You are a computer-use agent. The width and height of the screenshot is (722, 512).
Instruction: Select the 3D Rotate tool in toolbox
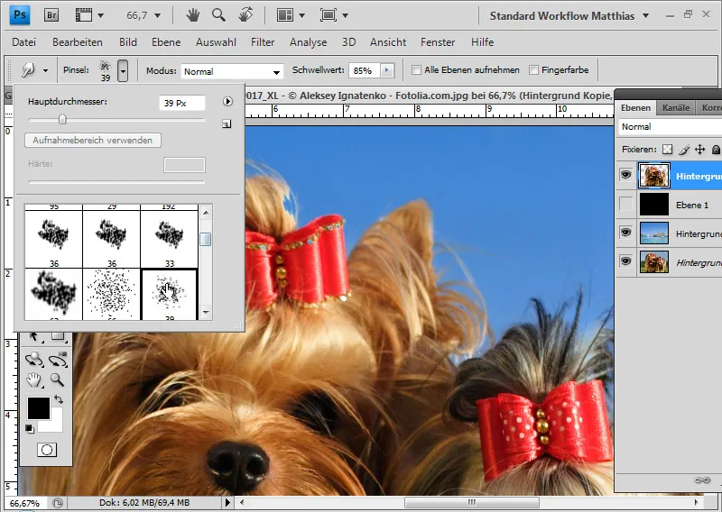pos(34,360)
